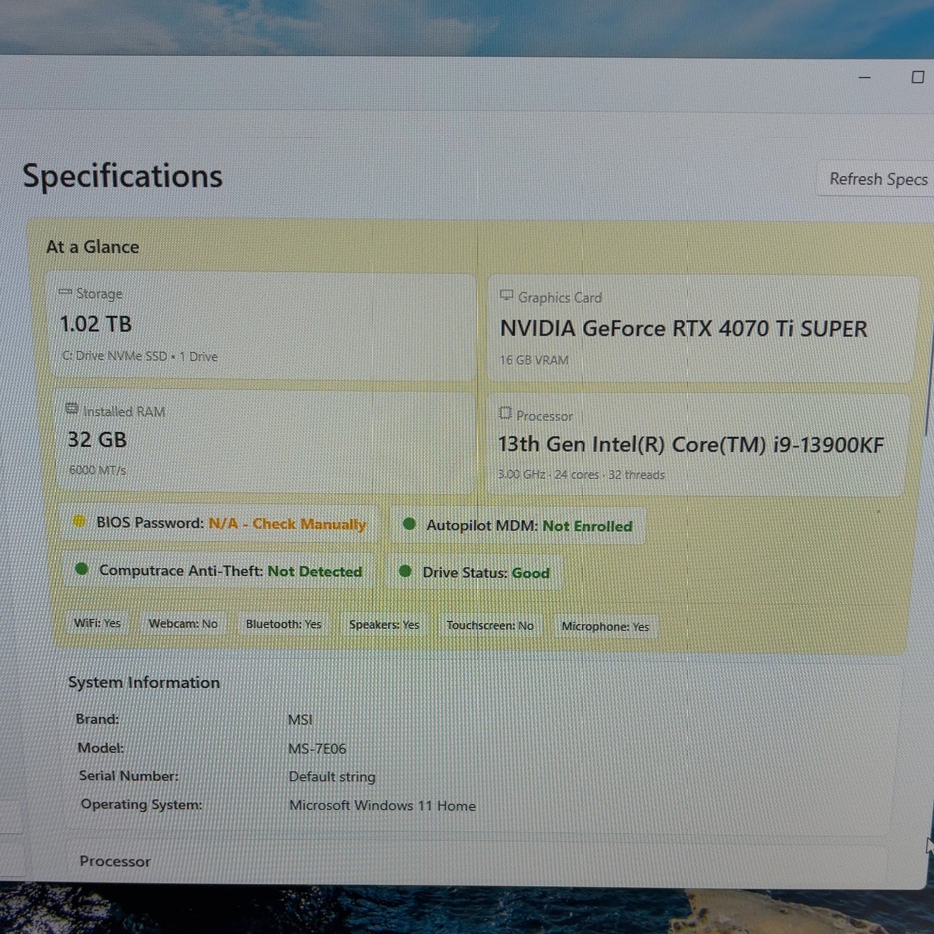Click the Webcam: No chip
Image resolution: width=934 pixels, height=934 pixels.
183,624
